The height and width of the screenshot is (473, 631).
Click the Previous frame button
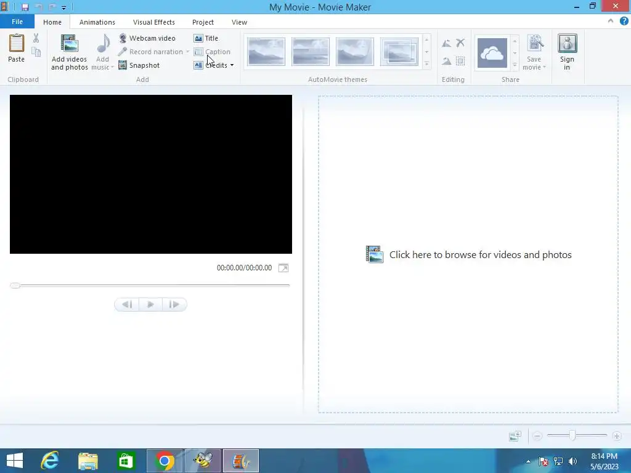pos(127,304)
